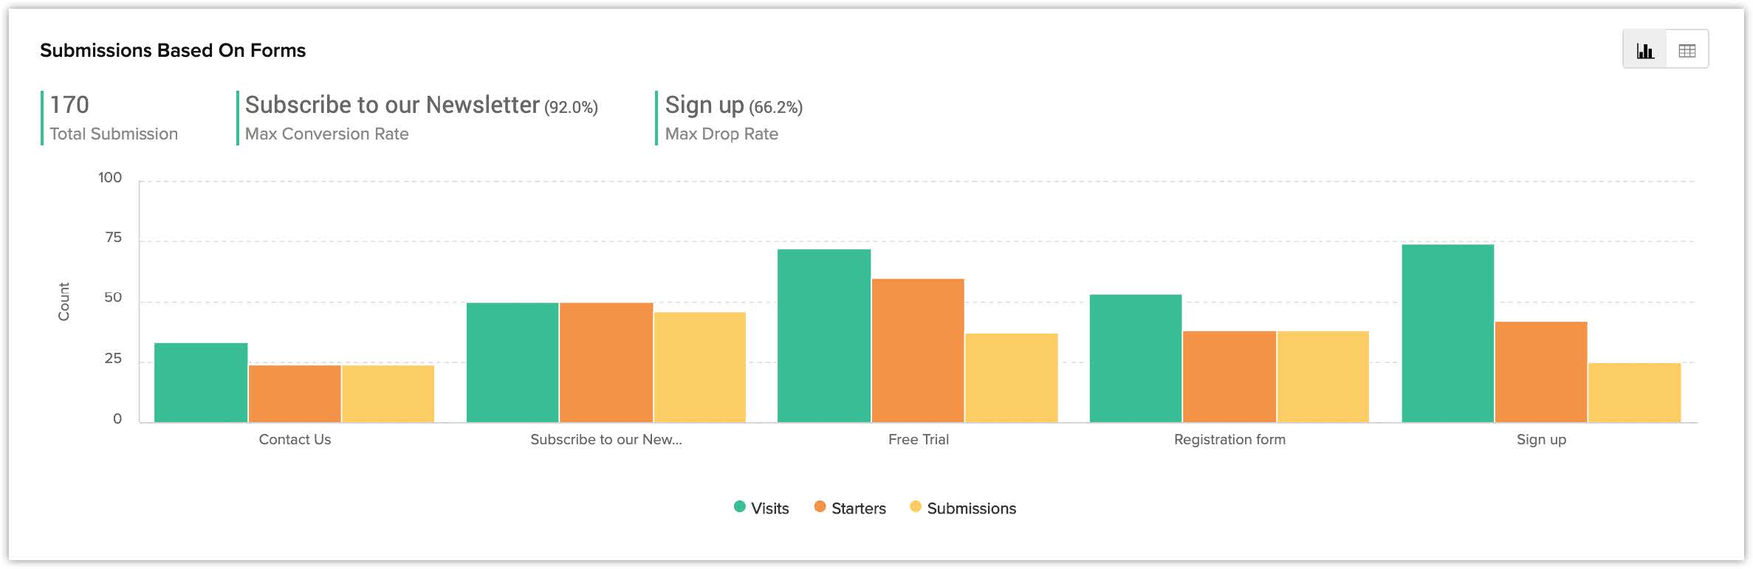This screenshot has width=1753, height=569.
Task: Click Subscribe newsletter orange Starters bar
Action: tap(606, 362)
